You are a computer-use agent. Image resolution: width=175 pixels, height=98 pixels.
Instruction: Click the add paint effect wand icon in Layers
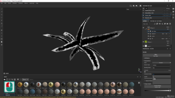pyautogui.click(x=155, y=24)
